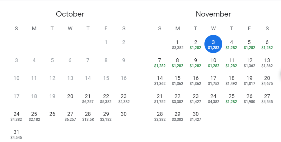
Task: Select November 25 green $1,282 fare
Action: 231,98
